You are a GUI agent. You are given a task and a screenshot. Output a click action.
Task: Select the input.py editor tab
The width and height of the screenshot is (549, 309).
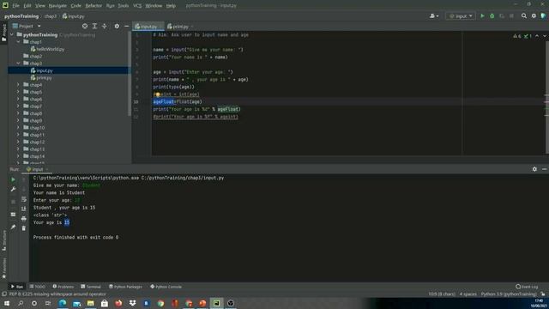click(148, 27)
